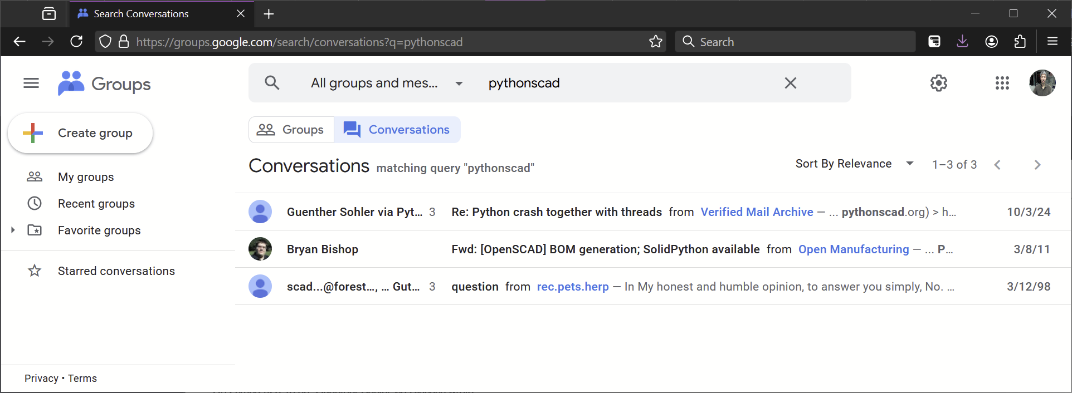This screenshot has height=393, width=1072.
Task: Bookmark this page with the star icon
Action: point(655,42)
